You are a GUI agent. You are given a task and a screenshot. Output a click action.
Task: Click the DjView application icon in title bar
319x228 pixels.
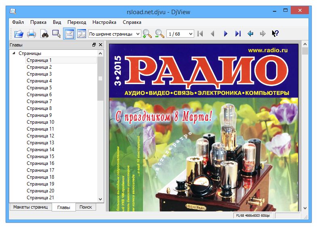[13, 11]
